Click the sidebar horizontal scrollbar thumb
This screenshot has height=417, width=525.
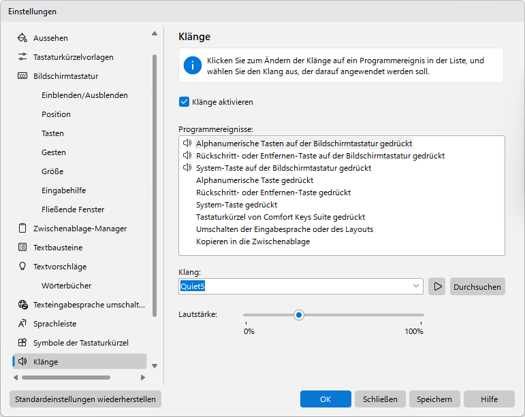pyautogui.click(x=66, y=378)
